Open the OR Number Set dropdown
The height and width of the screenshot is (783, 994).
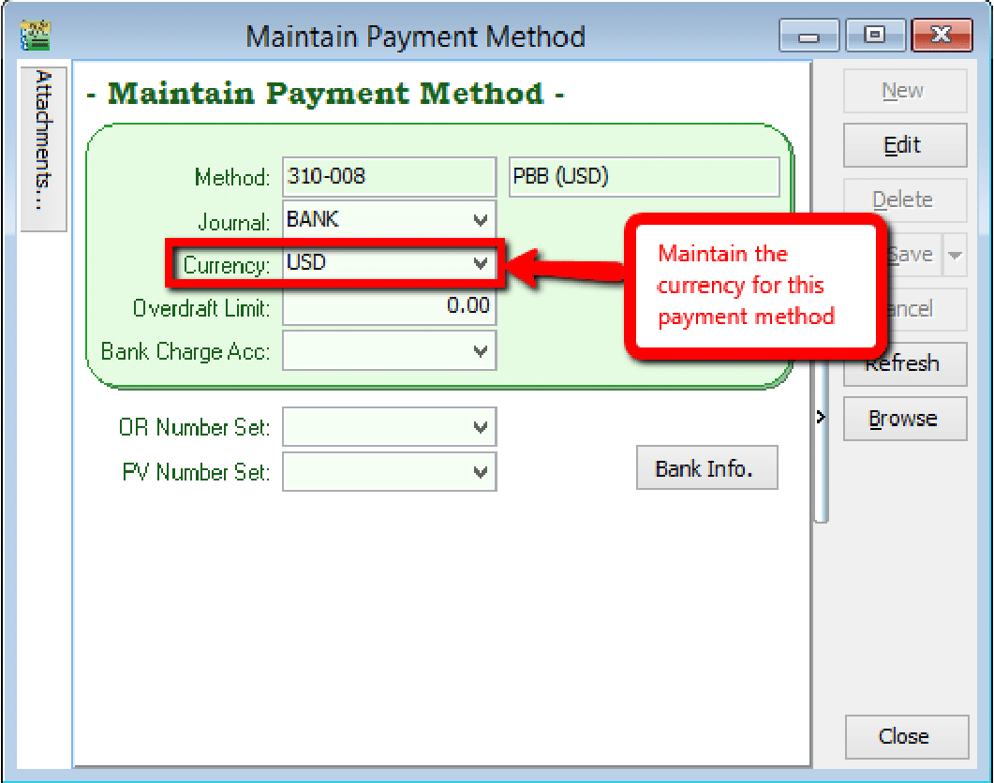tap(481, 427)
